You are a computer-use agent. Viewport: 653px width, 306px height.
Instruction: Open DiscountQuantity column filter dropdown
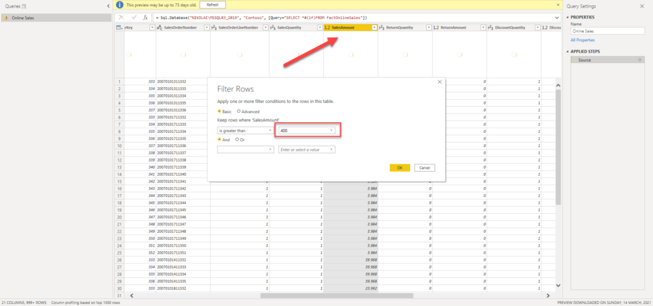point(537,27)
